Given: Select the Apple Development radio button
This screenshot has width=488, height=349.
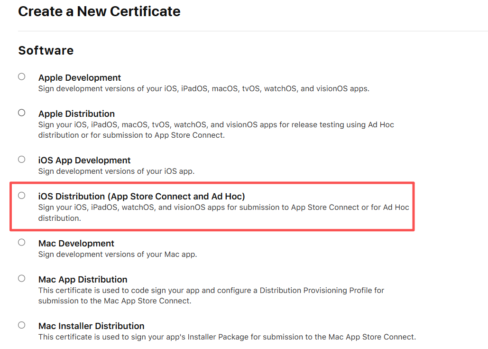Looking at the screenshot, I should (22, 76).
